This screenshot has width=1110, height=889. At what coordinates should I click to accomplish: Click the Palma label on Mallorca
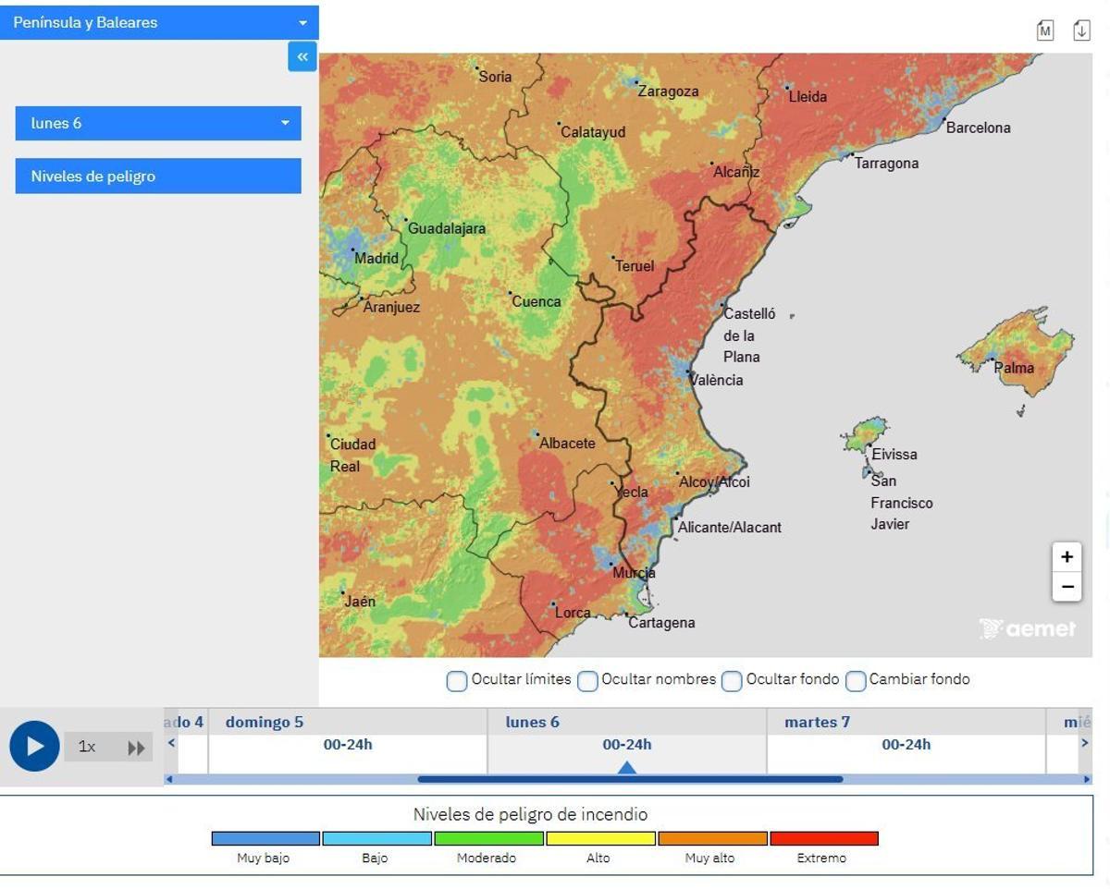[1014, 368]
